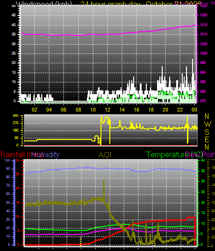Select 90 on the blue humidity axis
The image size is (215, 251).
click(x=8, y=168)
